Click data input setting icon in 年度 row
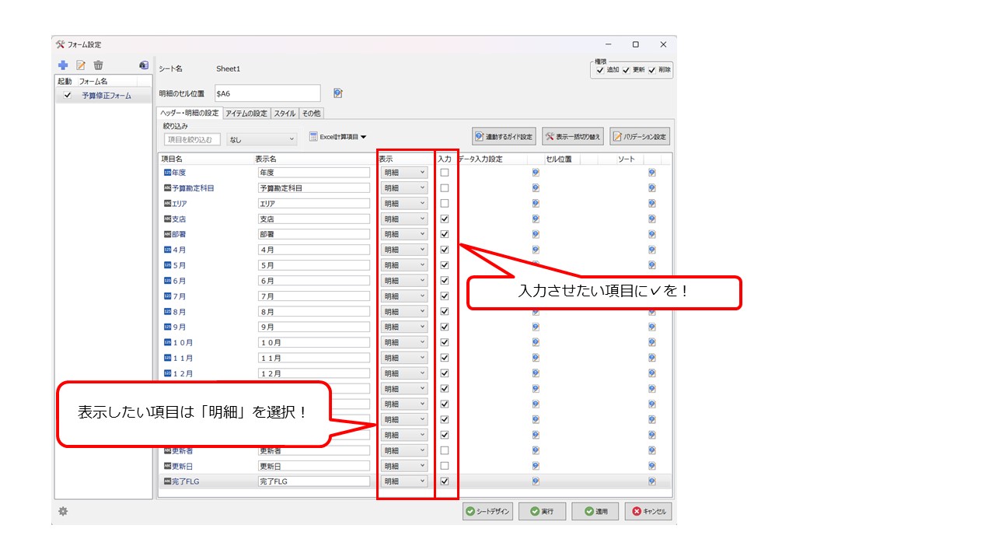995x560 pixels. (536, 173)
